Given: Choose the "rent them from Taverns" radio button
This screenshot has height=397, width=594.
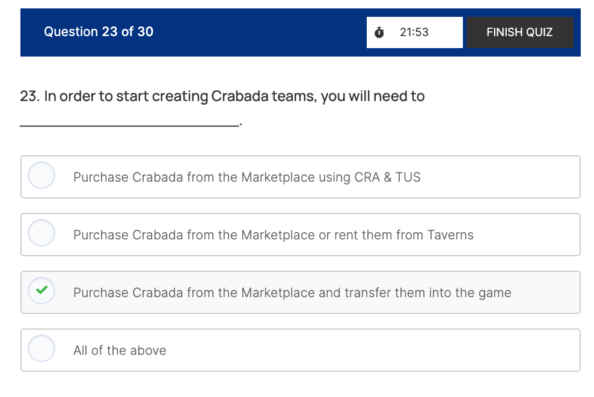Looking at the screenshot, I should click(x=41, y=233).
